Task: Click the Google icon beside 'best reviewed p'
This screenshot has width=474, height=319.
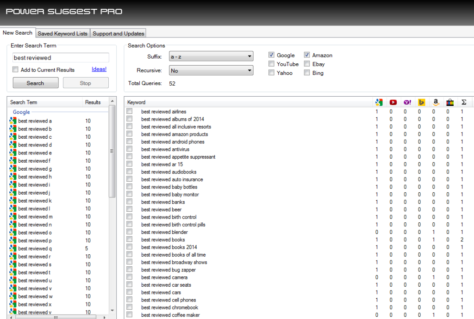Action: (12, 240)
